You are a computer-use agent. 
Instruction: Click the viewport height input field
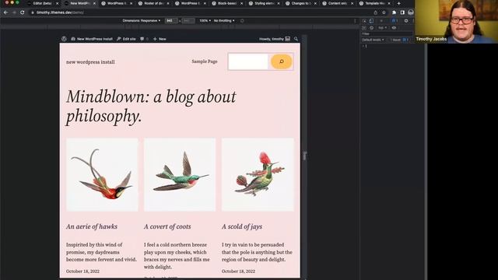tap(188, 21)
